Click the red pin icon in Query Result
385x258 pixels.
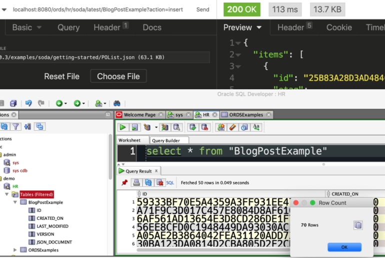[x=124, y=183]
